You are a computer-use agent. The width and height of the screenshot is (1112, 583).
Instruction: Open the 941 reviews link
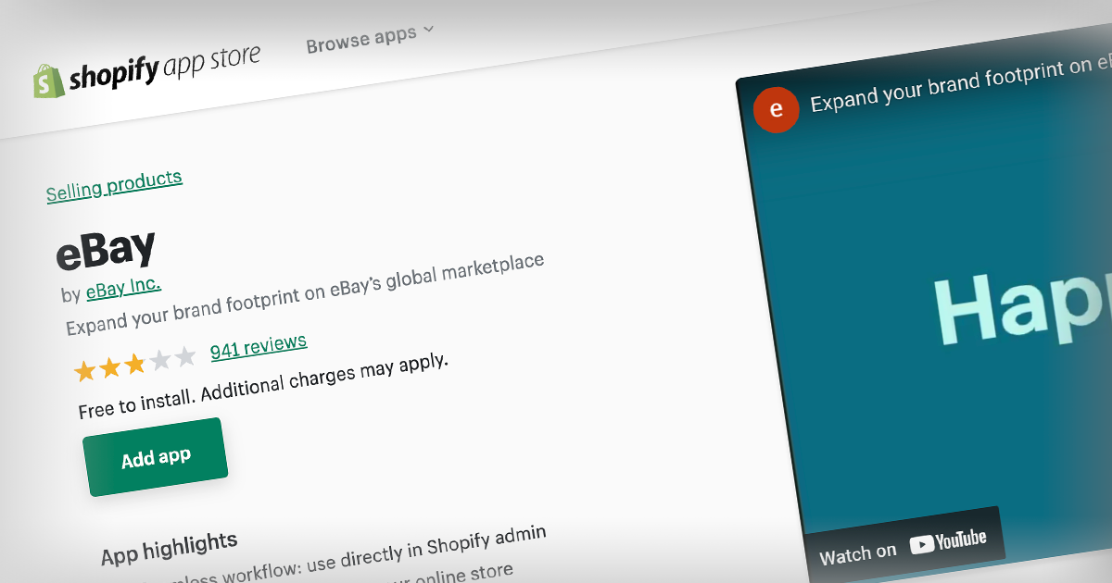259,347
